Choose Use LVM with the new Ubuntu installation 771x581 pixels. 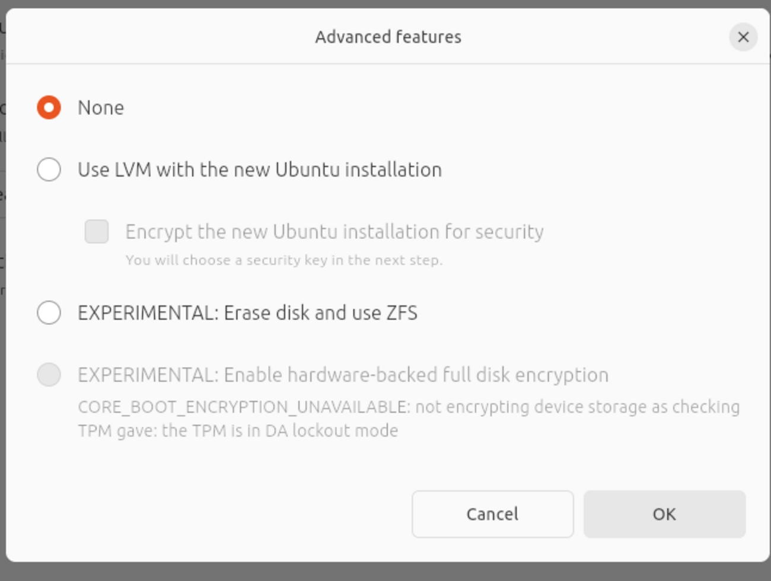tap(49, 170)
